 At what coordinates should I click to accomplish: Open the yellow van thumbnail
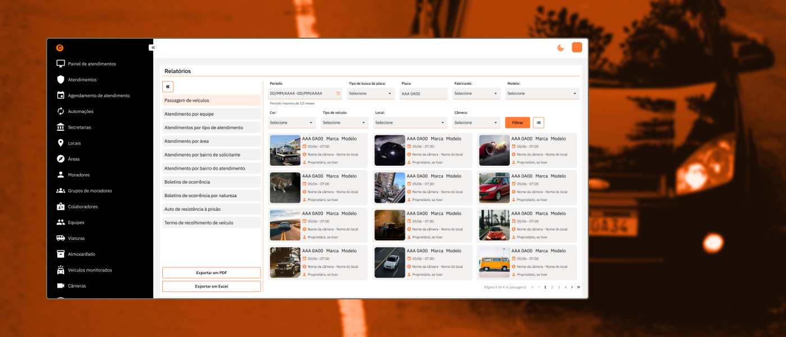click(x=495, y=263)
